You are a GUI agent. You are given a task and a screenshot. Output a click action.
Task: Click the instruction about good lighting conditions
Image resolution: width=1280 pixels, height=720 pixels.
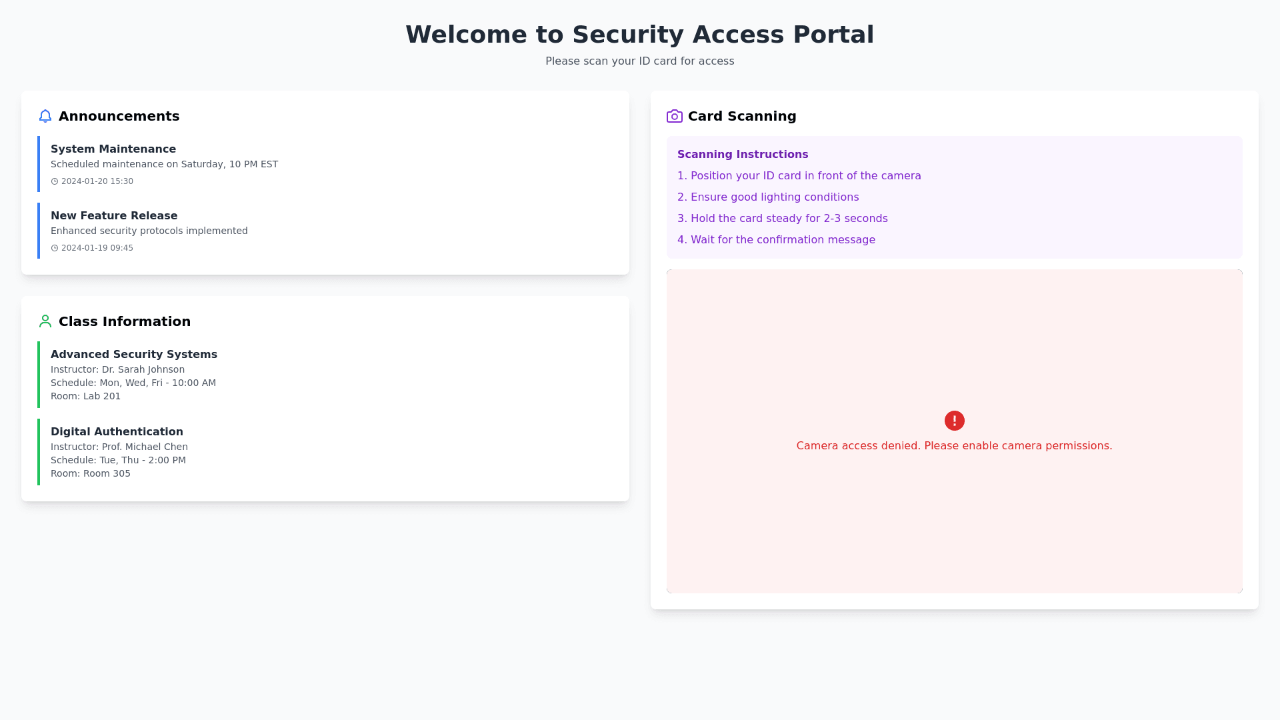768,197
